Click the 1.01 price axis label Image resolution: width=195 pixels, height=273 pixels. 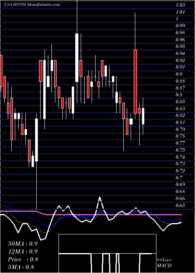tap(180, 12)
